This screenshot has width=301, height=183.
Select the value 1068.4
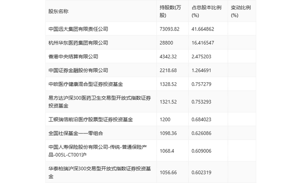(167, 151)
